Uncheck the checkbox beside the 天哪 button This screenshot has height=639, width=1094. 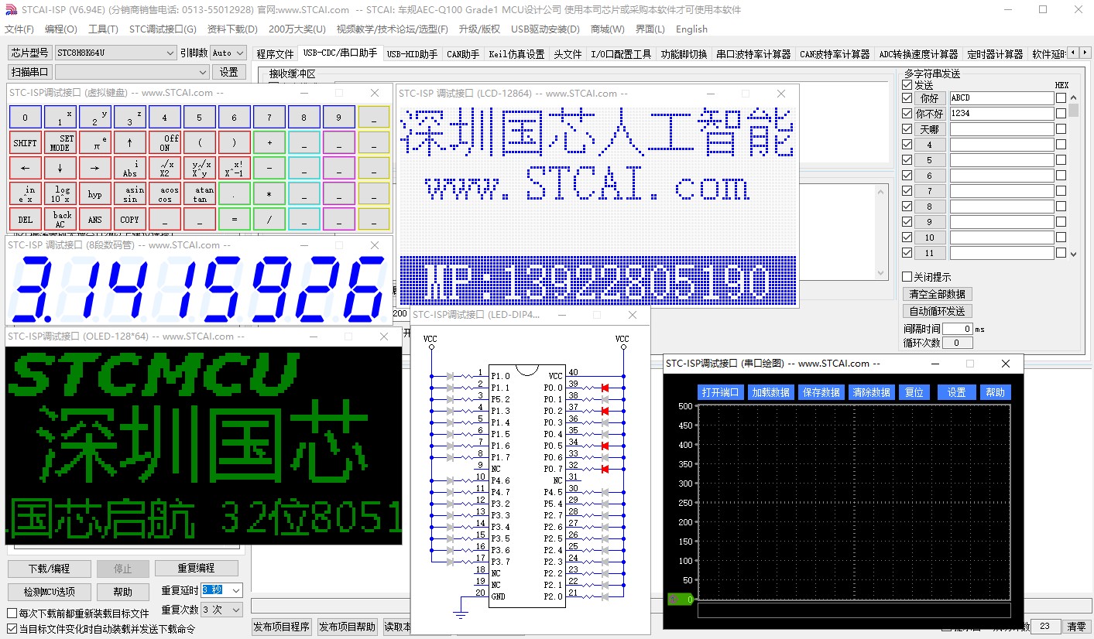point(907,129)
